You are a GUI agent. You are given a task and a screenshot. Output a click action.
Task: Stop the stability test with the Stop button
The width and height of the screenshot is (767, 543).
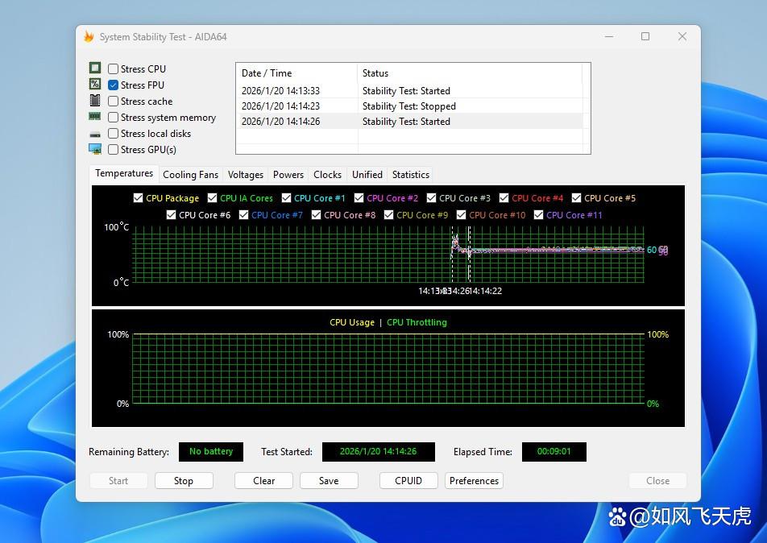184,481
